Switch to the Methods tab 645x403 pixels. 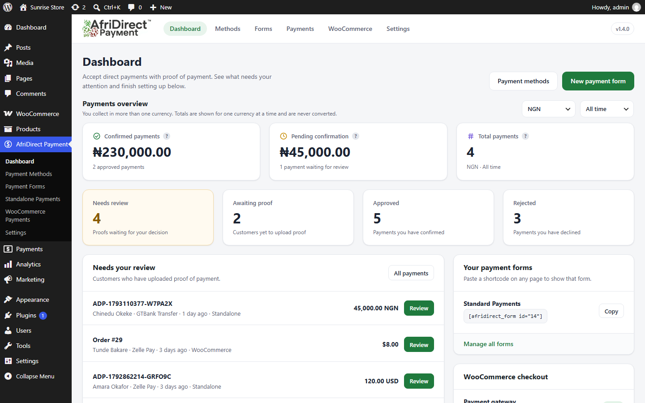[228, 29]
